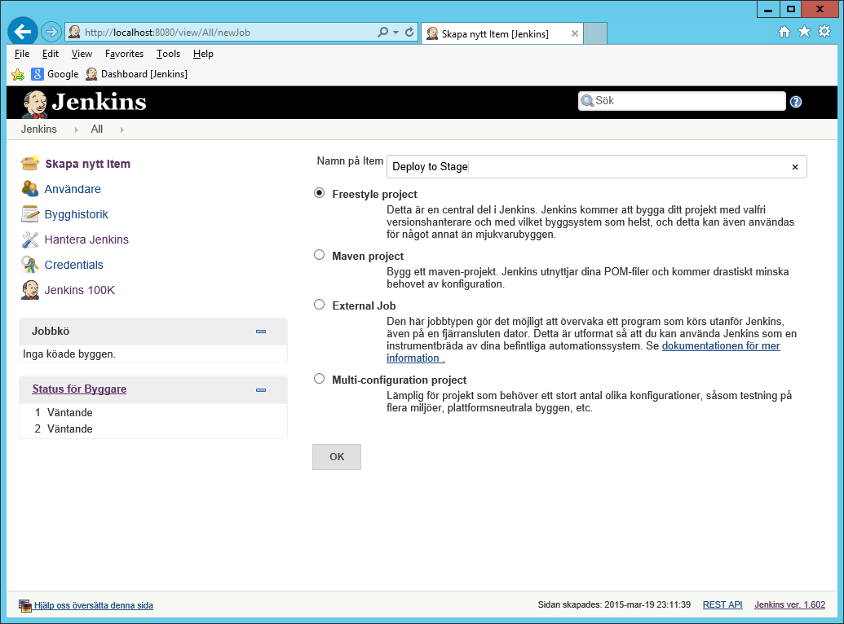Viewport: 844px width, 624px height.
Task: Click the translation flag icon in the footer
Action: pyautogui.click(x=25, y=606)
